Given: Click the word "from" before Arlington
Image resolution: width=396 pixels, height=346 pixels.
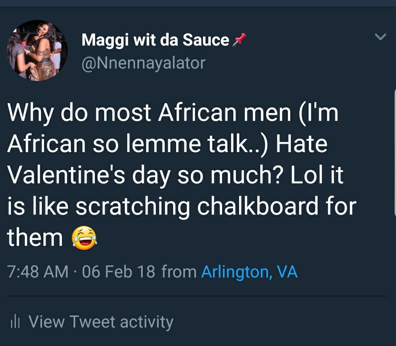Looking at the screenshot, I should 179,271.
